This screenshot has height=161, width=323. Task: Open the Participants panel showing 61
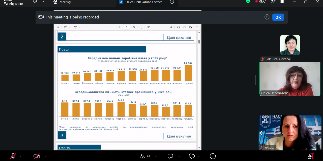tap(145, 156)
